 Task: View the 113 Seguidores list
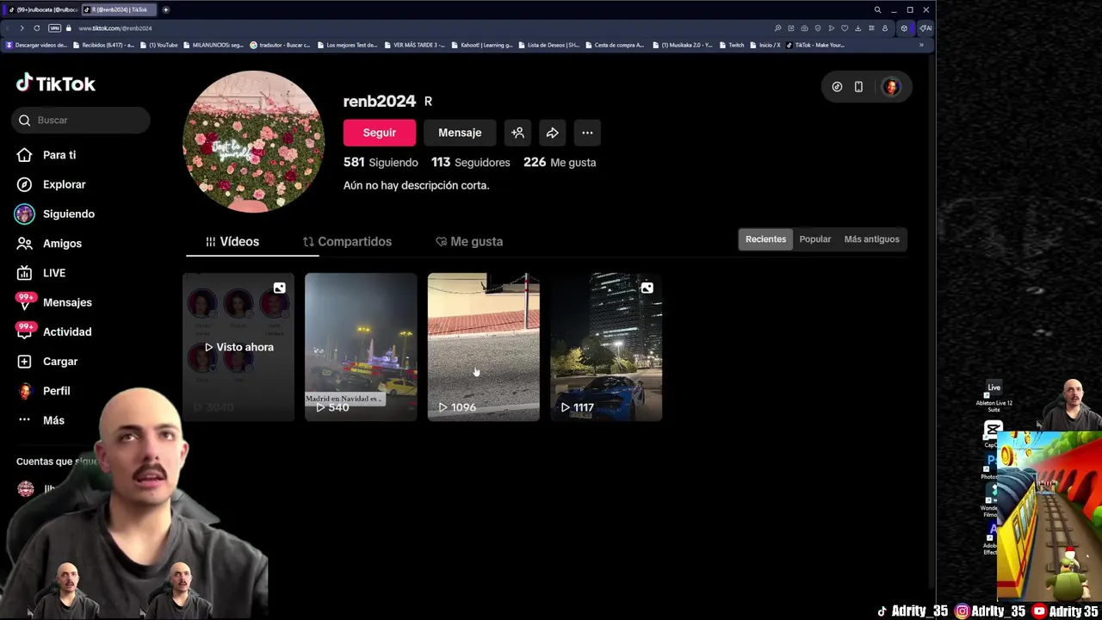pos(470,162)
